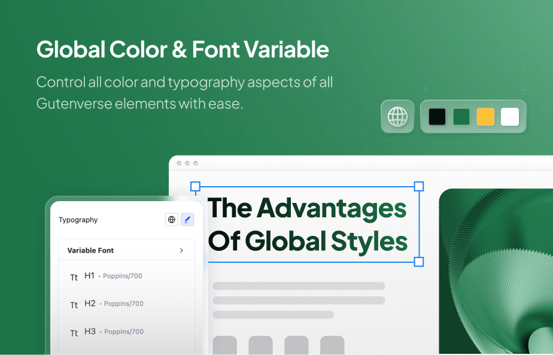553x355 pixels.
Task: Click the Tt icon next to H1
Action: [74, 277]
